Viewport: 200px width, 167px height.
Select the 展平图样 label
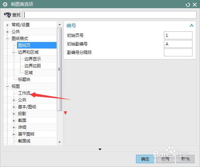[26, 134]
